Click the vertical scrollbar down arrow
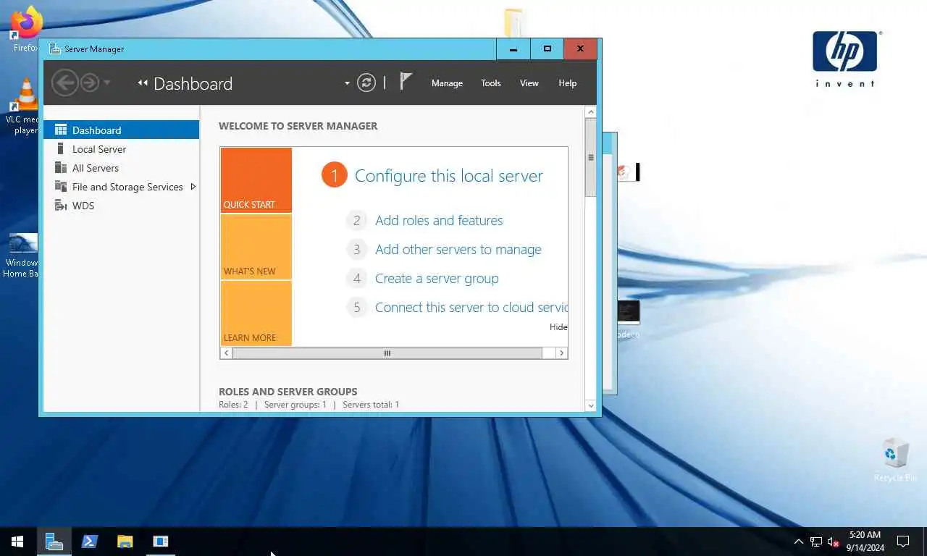927x556 pixels. click(590, 406)
